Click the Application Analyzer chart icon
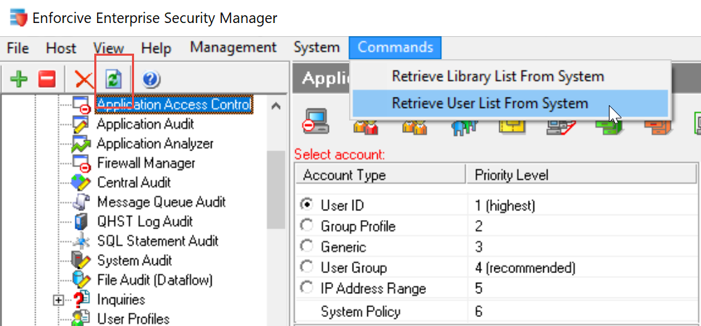This screenshot has height=326, width=701. [x=82, y=144]
